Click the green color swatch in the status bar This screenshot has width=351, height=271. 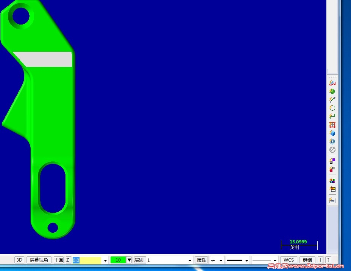coord(118,260)
